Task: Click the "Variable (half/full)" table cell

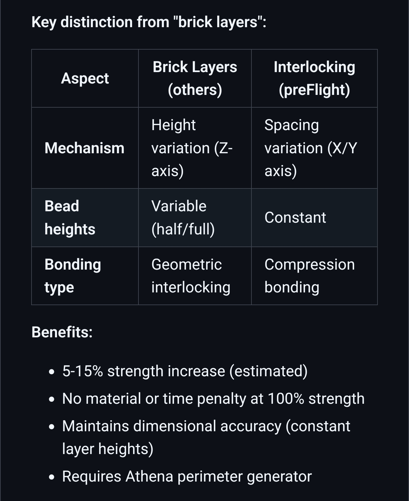Action: point(183,218)
